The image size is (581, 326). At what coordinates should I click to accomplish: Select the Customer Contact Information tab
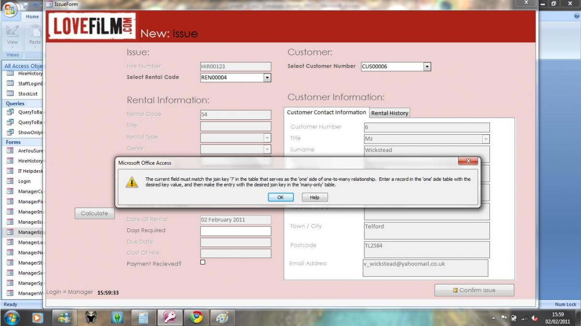327,113
